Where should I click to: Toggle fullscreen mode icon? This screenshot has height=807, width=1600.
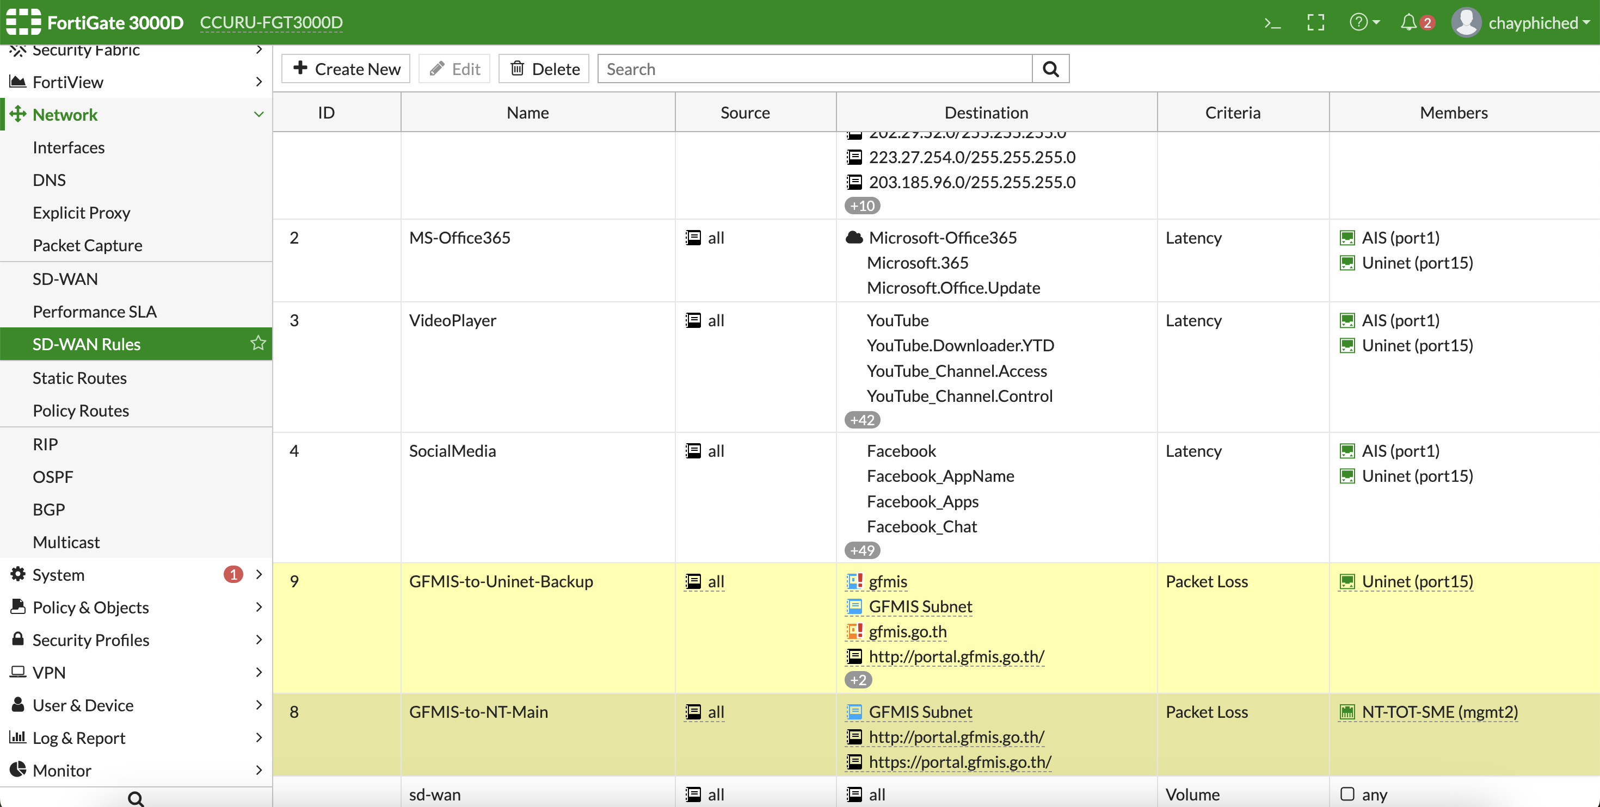pos(1315,23)
